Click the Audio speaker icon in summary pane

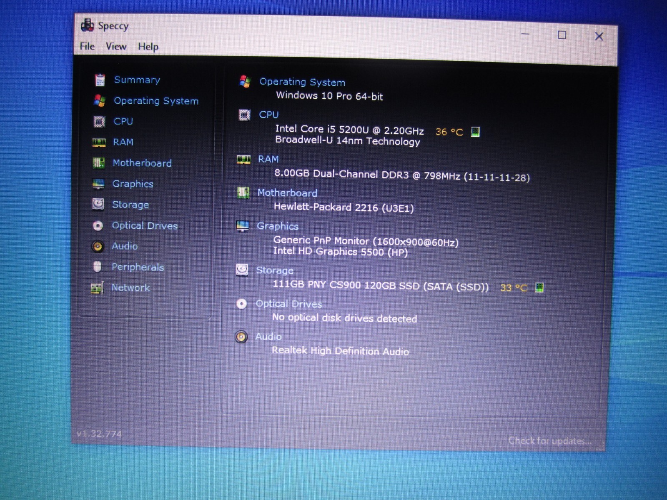241,337
